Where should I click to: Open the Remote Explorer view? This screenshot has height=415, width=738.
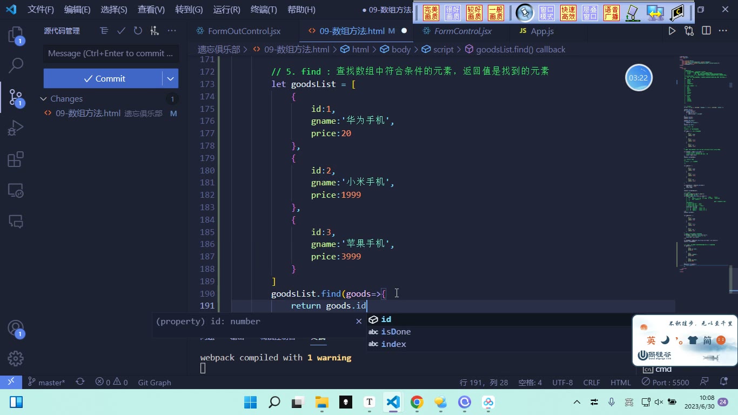click(x=16, y=190)
